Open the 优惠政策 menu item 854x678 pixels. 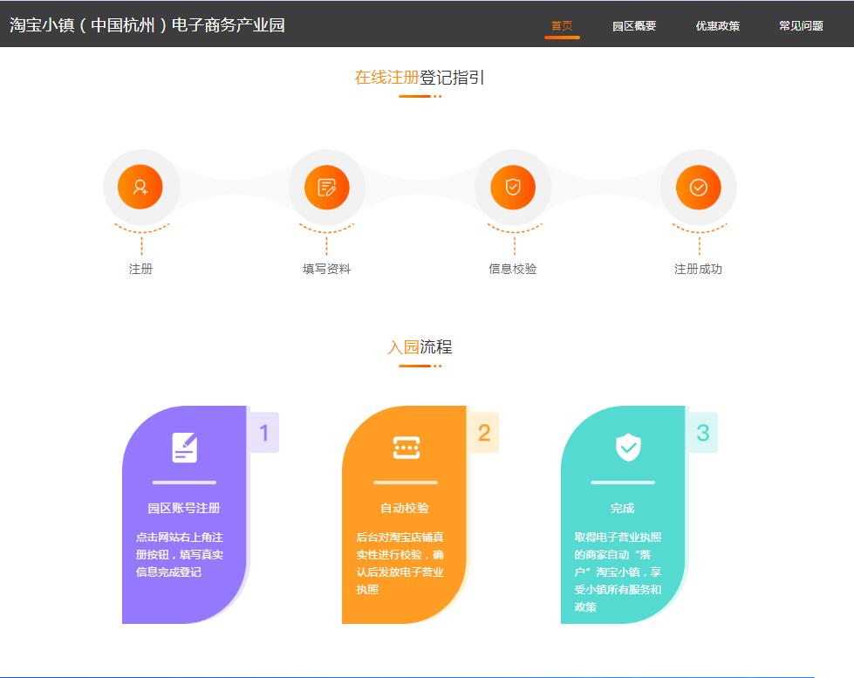click(717, 26)
